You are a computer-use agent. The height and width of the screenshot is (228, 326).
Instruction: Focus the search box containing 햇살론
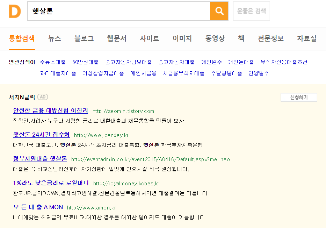(x=119, y=11)
